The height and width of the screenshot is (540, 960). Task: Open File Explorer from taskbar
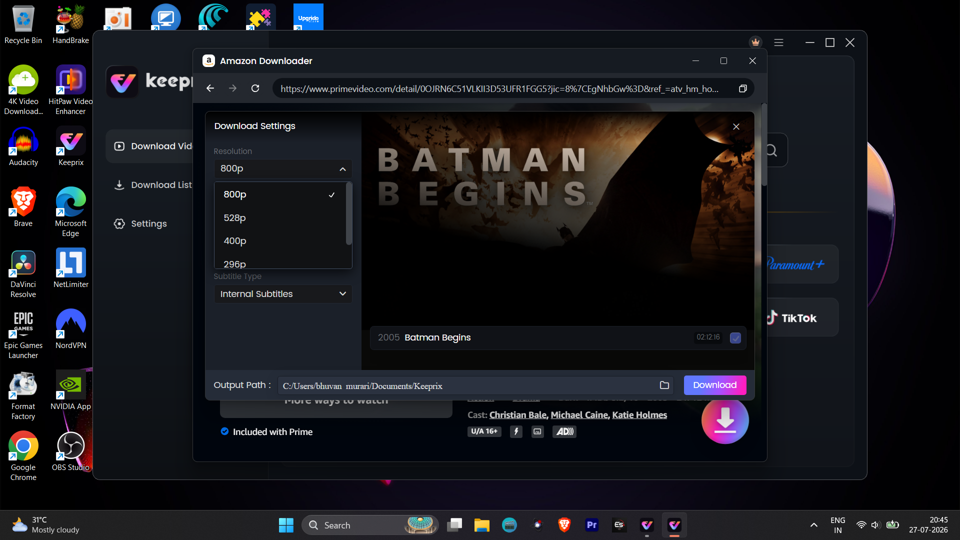(x=482, y=525)
